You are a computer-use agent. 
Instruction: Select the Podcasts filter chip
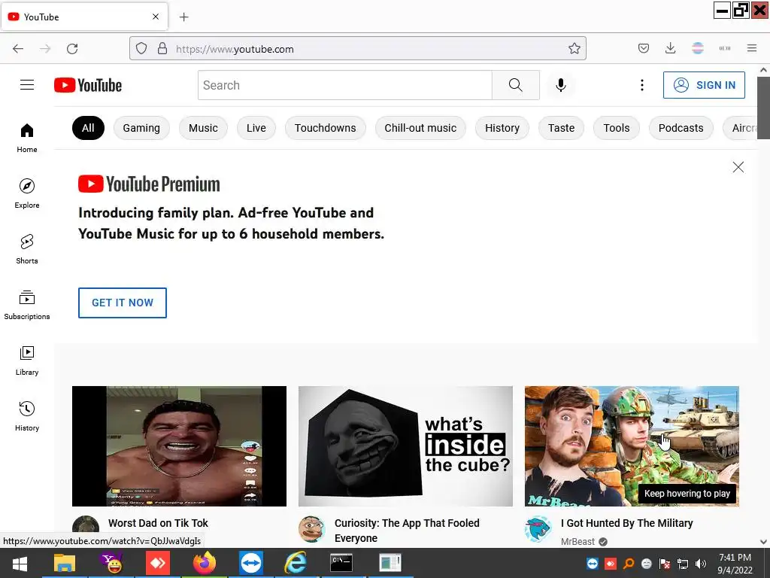click(x=681, y=128)
